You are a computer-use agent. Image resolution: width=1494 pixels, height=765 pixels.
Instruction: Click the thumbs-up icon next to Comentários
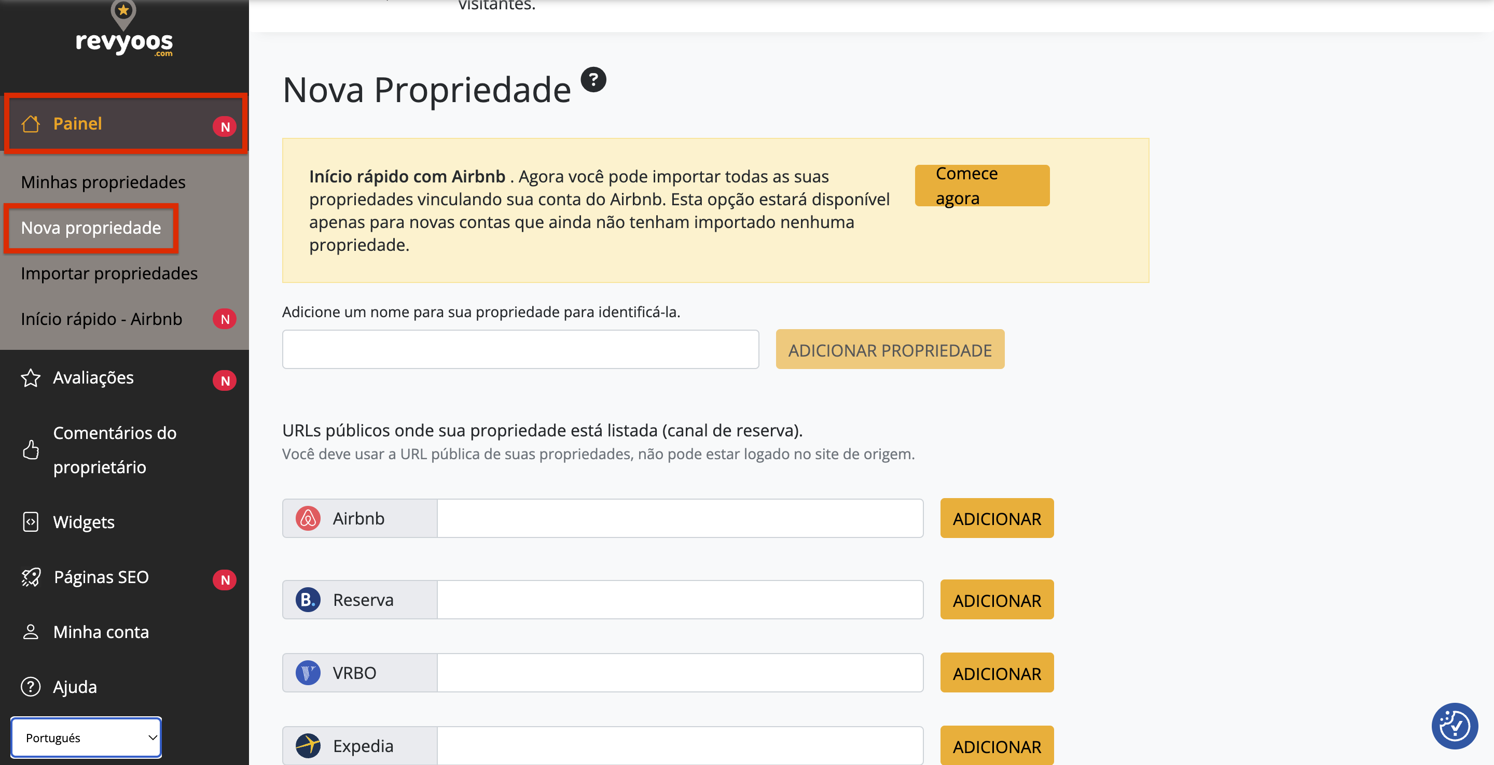(31, 450)
